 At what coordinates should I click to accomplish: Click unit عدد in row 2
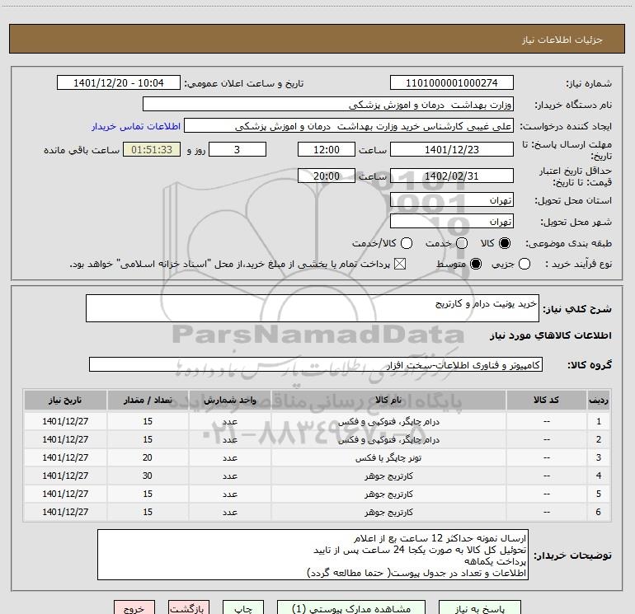point(229,439)
